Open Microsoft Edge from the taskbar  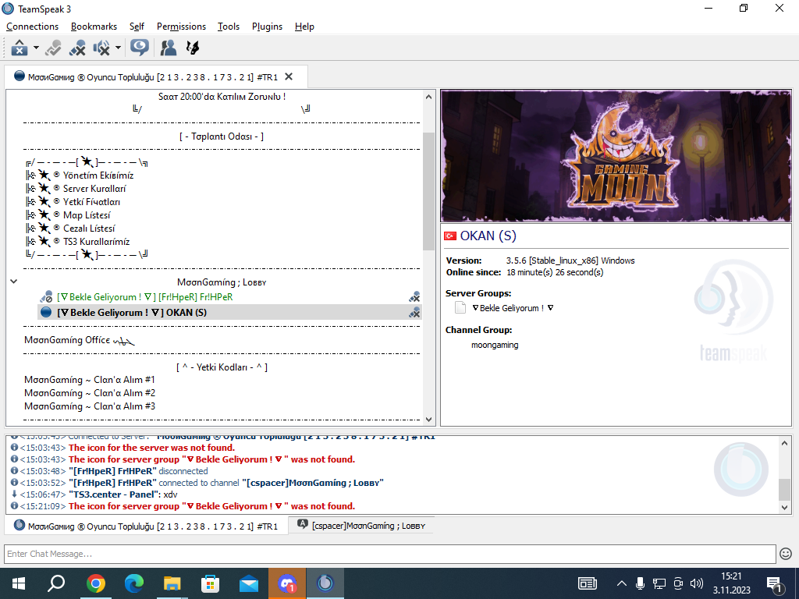pos(134,583)
